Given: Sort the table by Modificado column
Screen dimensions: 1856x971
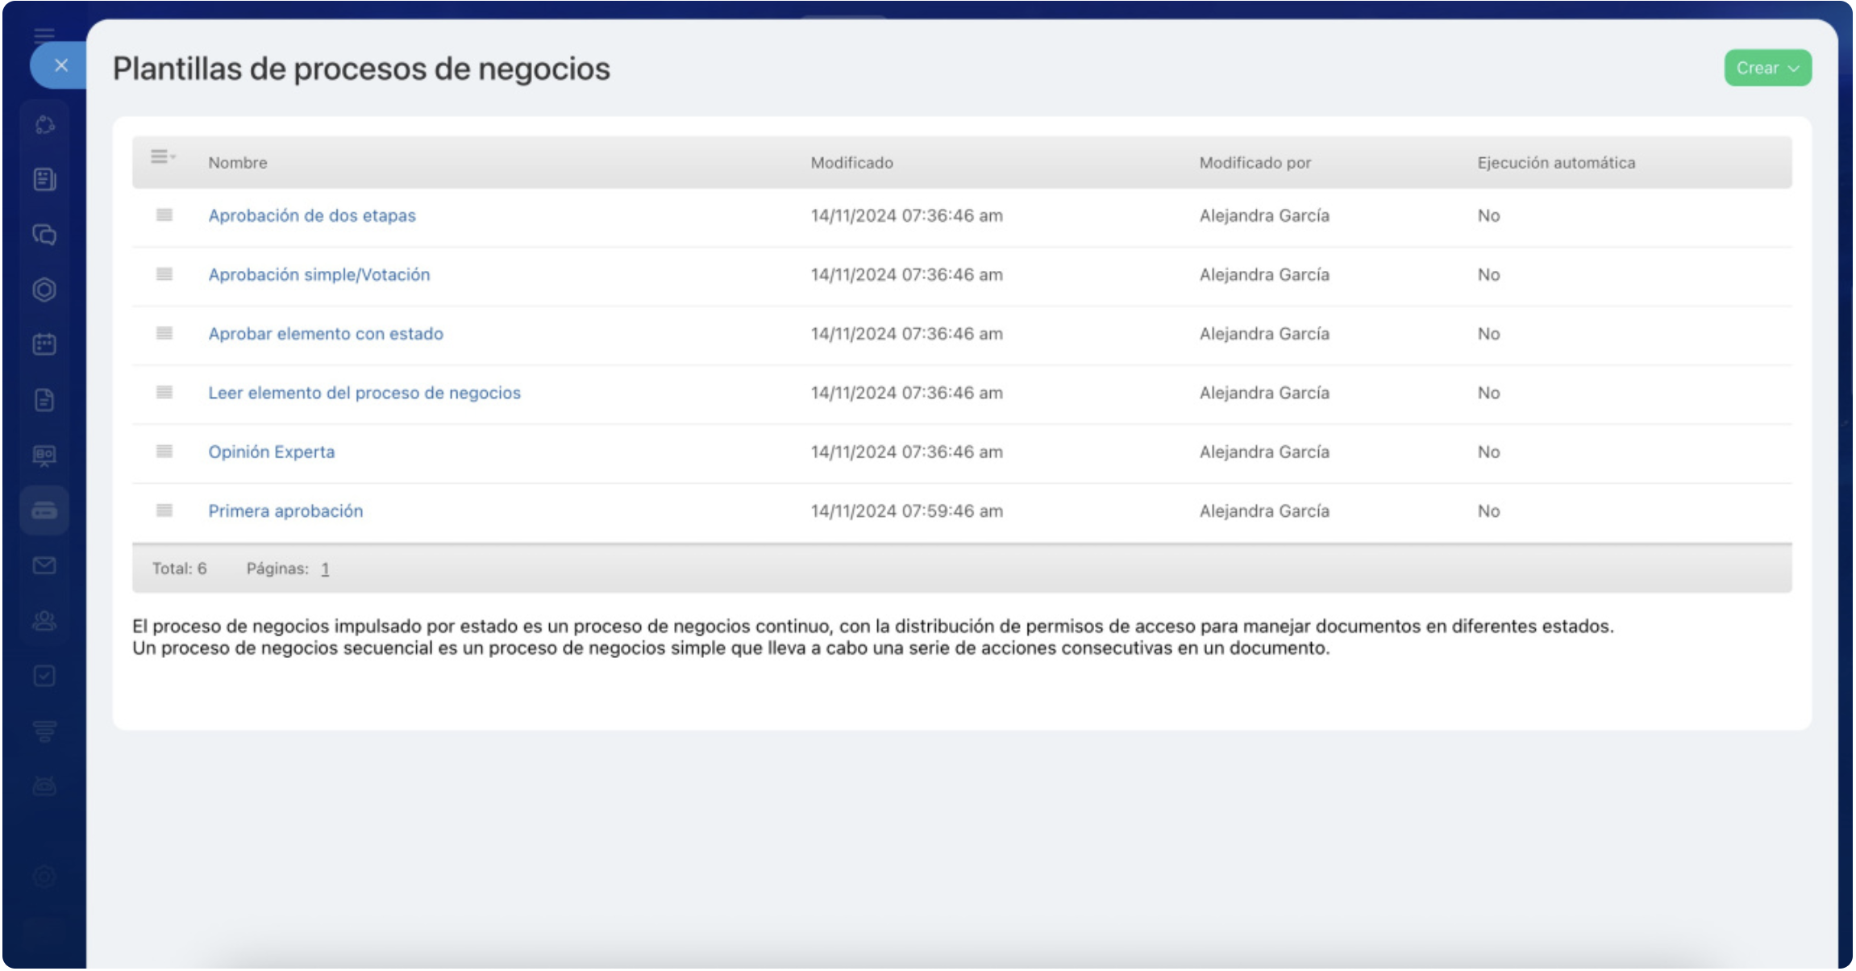Looking at the screenshot, I should click(851, 163).
